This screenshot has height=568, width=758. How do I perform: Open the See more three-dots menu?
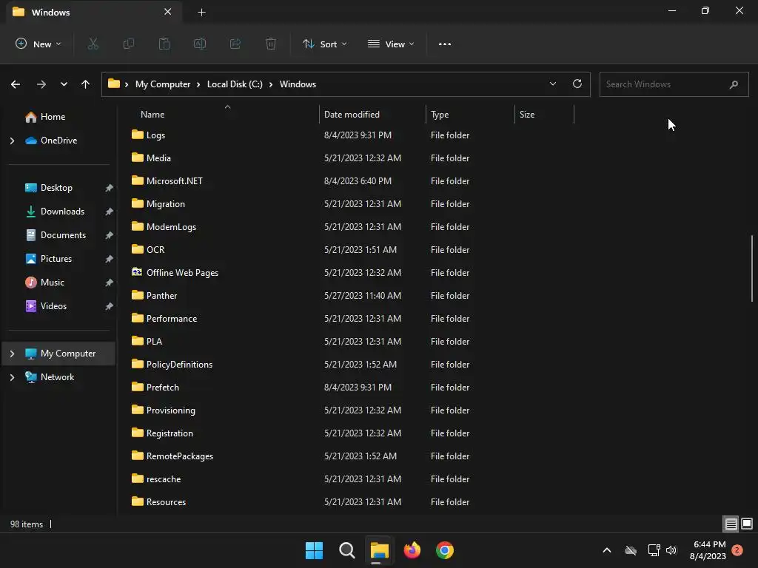click(445, 44)
